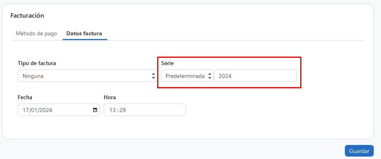The image size is (381, 159).
Task: Click the Hora field label
Action: [110, 97]
